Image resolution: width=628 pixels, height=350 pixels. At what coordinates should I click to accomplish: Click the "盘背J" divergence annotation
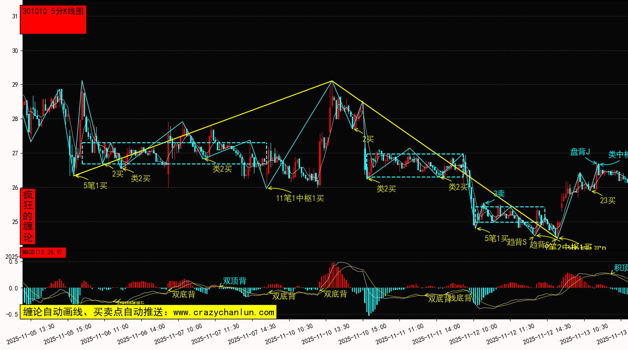581,152
